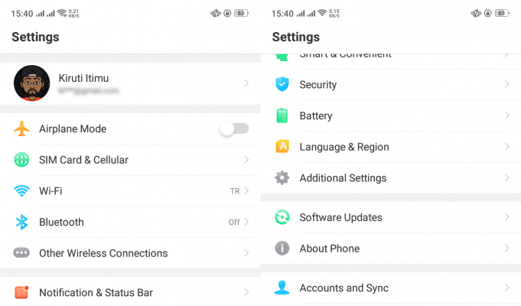This screenshot has height=306, width=521.
Task: Tap the SIM Card & Cellular label
Action: tap(83, 160)
